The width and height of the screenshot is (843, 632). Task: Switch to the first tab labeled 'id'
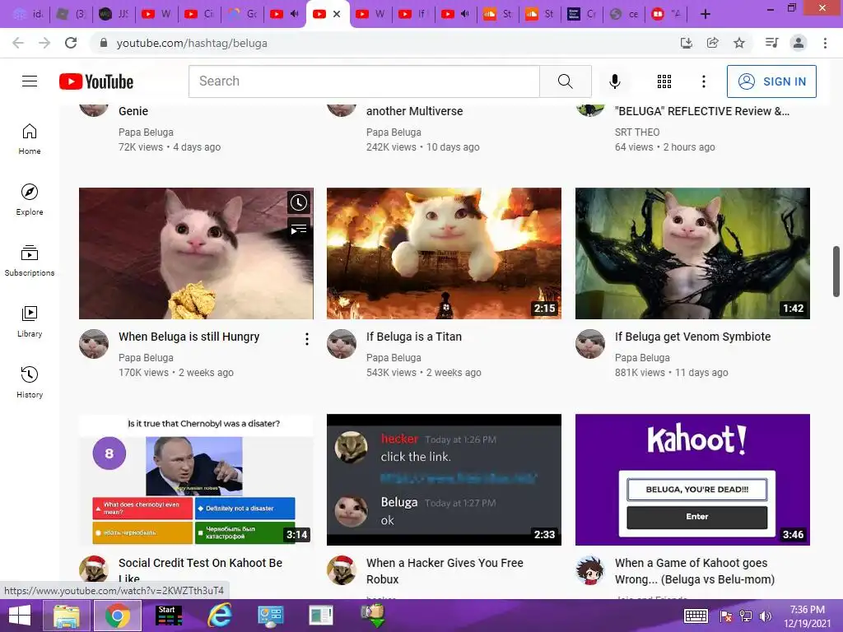pos(28,14)
